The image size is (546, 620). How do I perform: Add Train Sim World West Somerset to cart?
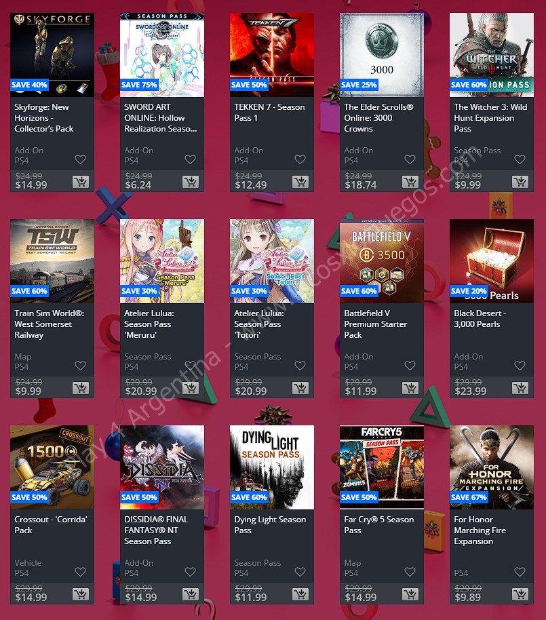pos(81,388)
